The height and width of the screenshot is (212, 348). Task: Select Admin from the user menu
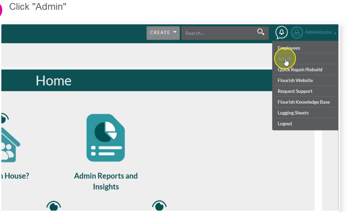[284, 59]
